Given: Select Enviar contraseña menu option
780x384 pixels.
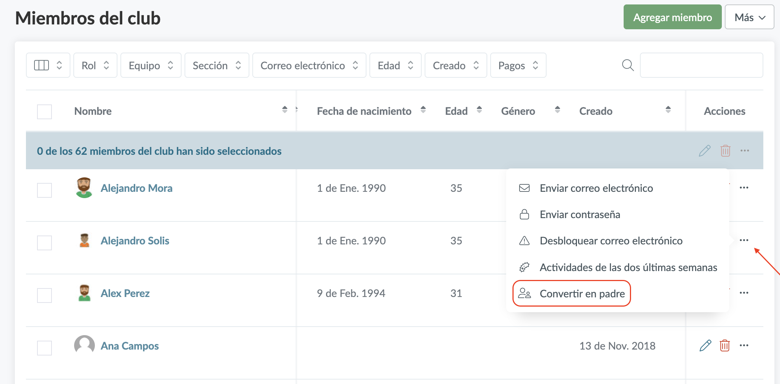Looking at the screenshot, I should tap(580, 214).
